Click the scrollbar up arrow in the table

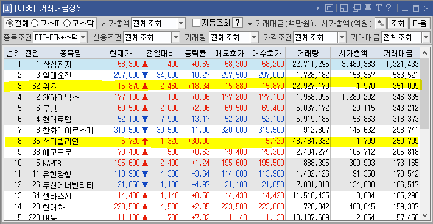424,52
